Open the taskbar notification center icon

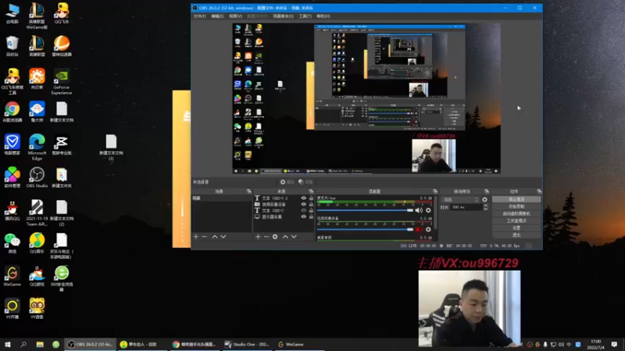coord(614,344)
